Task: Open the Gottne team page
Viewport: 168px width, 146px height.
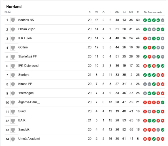Action: 23,47
